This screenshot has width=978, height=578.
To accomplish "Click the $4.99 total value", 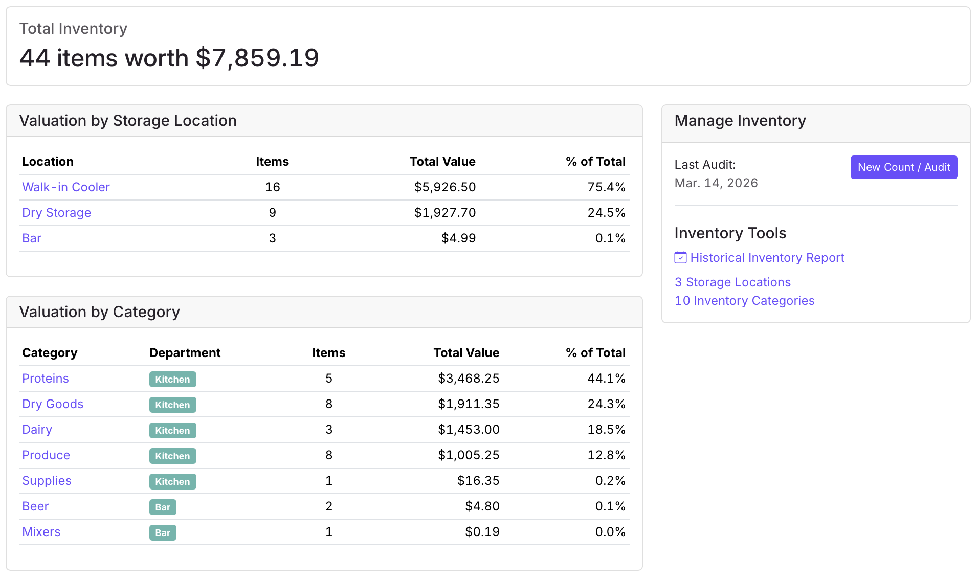I will pos(459,238).
